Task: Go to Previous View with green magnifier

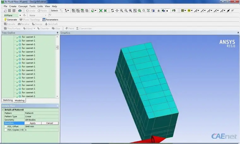Action: tap(140, 11)
